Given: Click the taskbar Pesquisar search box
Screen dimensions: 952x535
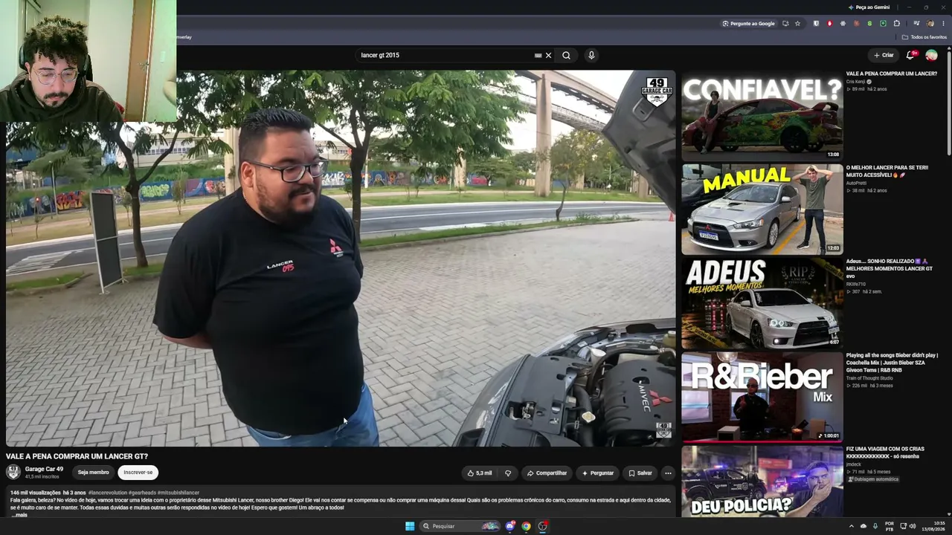Looking at the screenshot, I should (461, 526).
